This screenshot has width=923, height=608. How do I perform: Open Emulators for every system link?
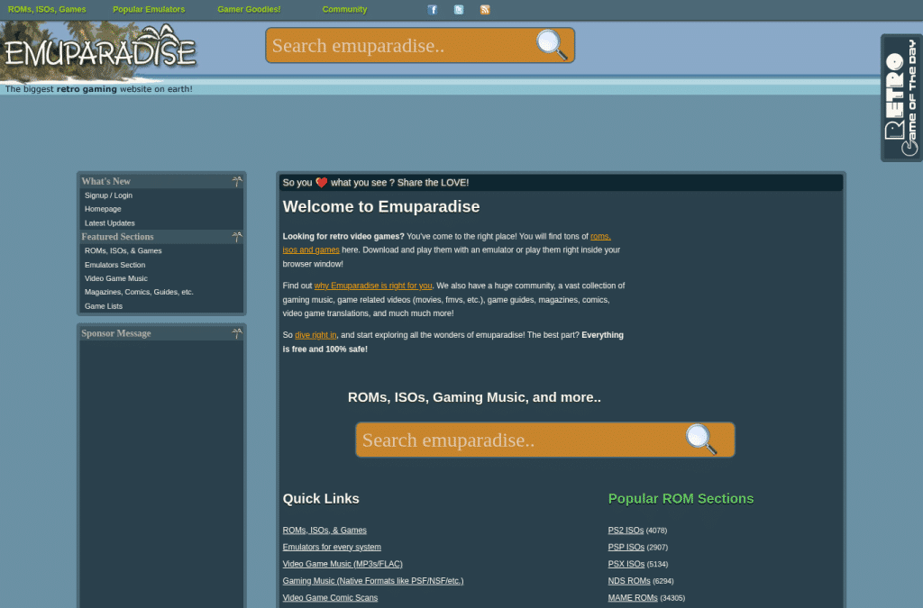click(x=332, y=547)
